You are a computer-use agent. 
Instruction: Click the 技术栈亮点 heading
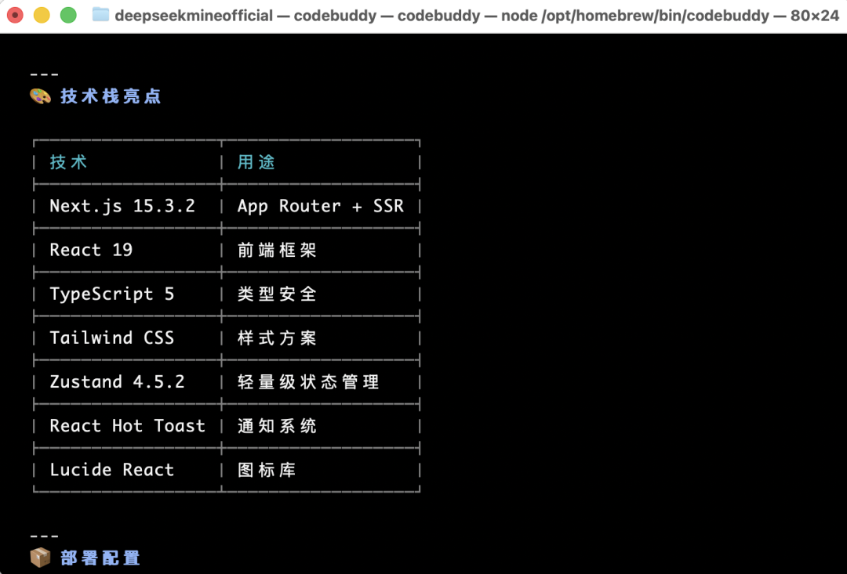[111, 96]
